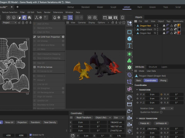Open the axis tool icon in toolbar
This screenshot has height=138, width=185.
[x=37, y=18]
